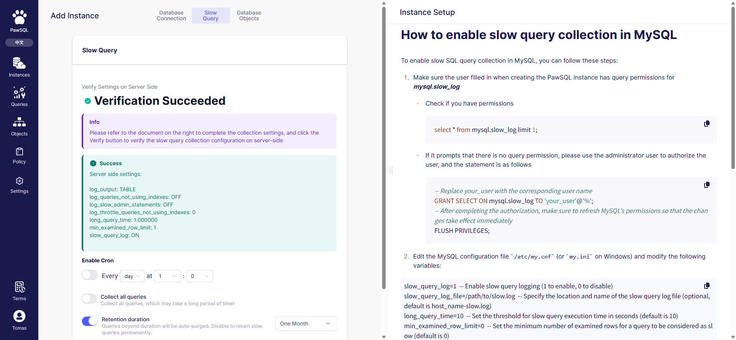Open the cron minute dropdown showing 0
Image resolution: width=736 pixels, height=340 pixels.
click(200, 276)
